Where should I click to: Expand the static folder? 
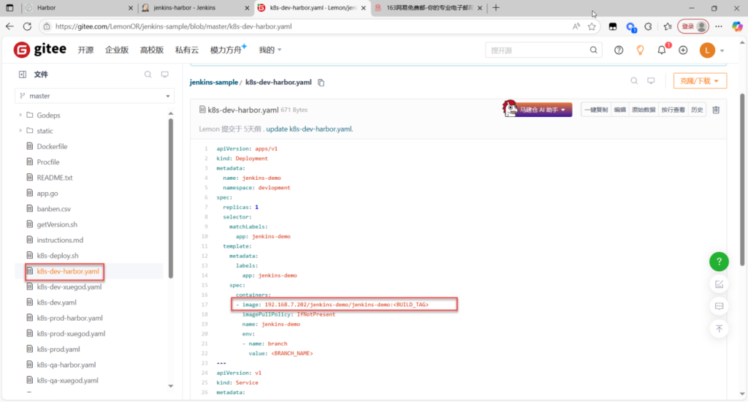(x=20, y=131)
